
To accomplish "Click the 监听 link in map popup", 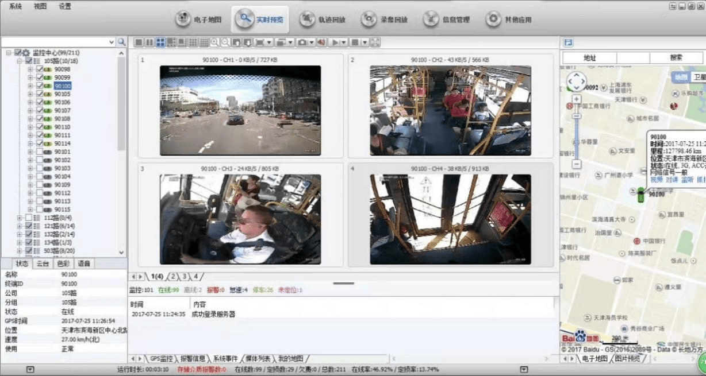I will 687,180.
